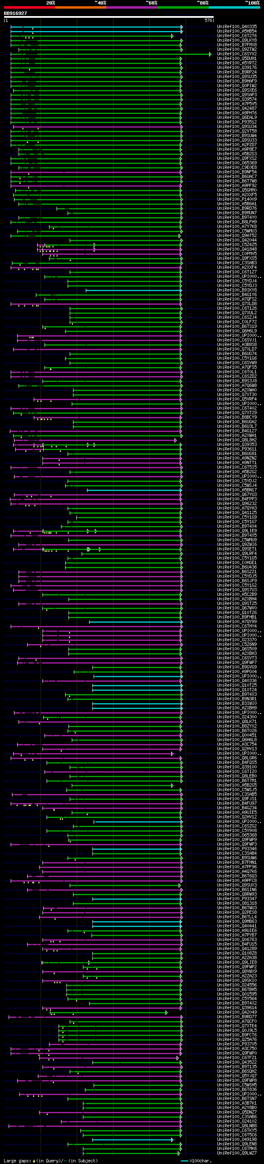Select hit label UniRef100_Q9SU34
The height and width of the screenshot is (1164, 264).
(237, 126)
